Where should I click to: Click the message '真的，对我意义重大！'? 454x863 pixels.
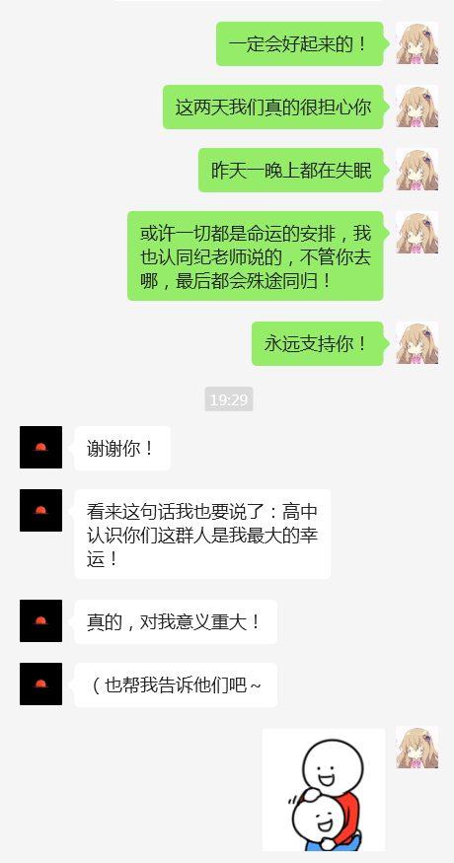[176, 622]
